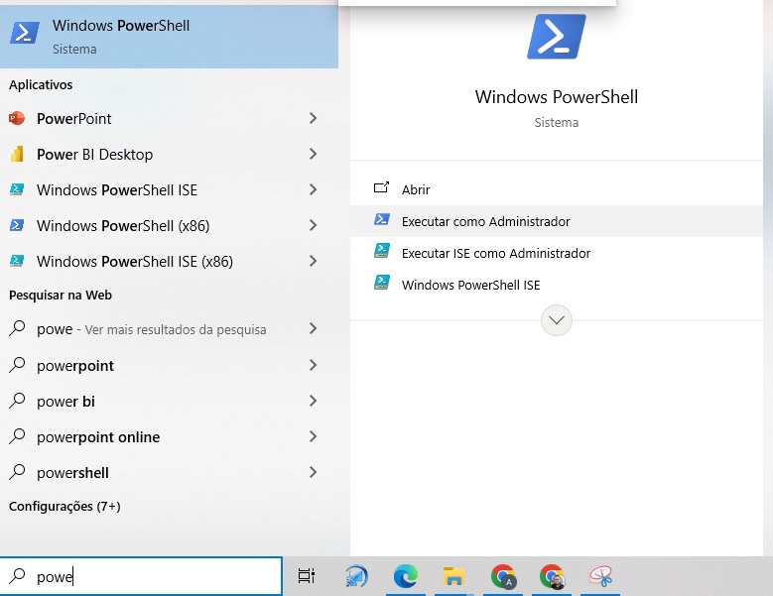Image resolution: width=773 pixels, height=596 pixels.
Task: Click the Windows PowerShell (x86) icon
Action: point(17,225)
